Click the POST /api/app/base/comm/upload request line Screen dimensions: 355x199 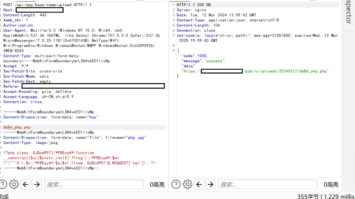(47, 5)
